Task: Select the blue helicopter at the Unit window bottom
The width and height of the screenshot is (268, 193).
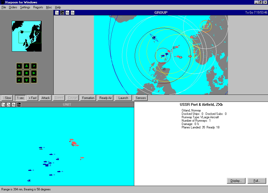Action: pyautogui.click(x=29, y=180)
